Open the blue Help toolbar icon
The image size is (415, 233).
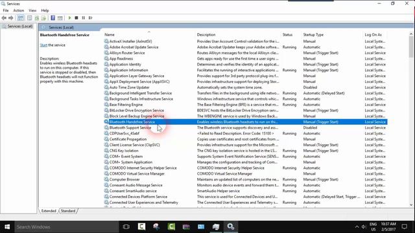[53, 18]
